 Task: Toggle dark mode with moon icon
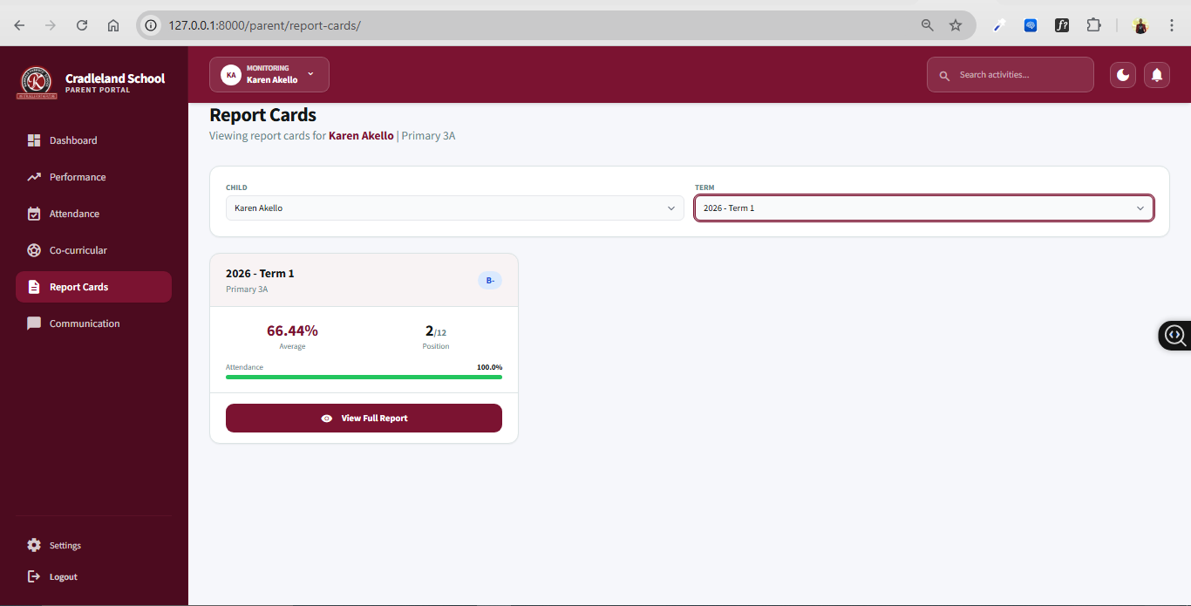tap(1123, 75)
